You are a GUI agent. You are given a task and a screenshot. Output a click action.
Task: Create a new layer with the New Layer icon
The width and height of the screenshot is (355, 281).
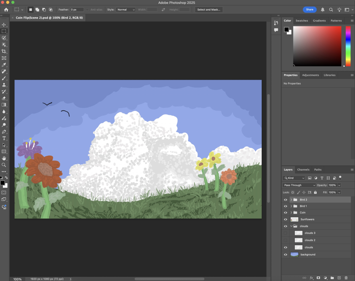pos(339,278)
